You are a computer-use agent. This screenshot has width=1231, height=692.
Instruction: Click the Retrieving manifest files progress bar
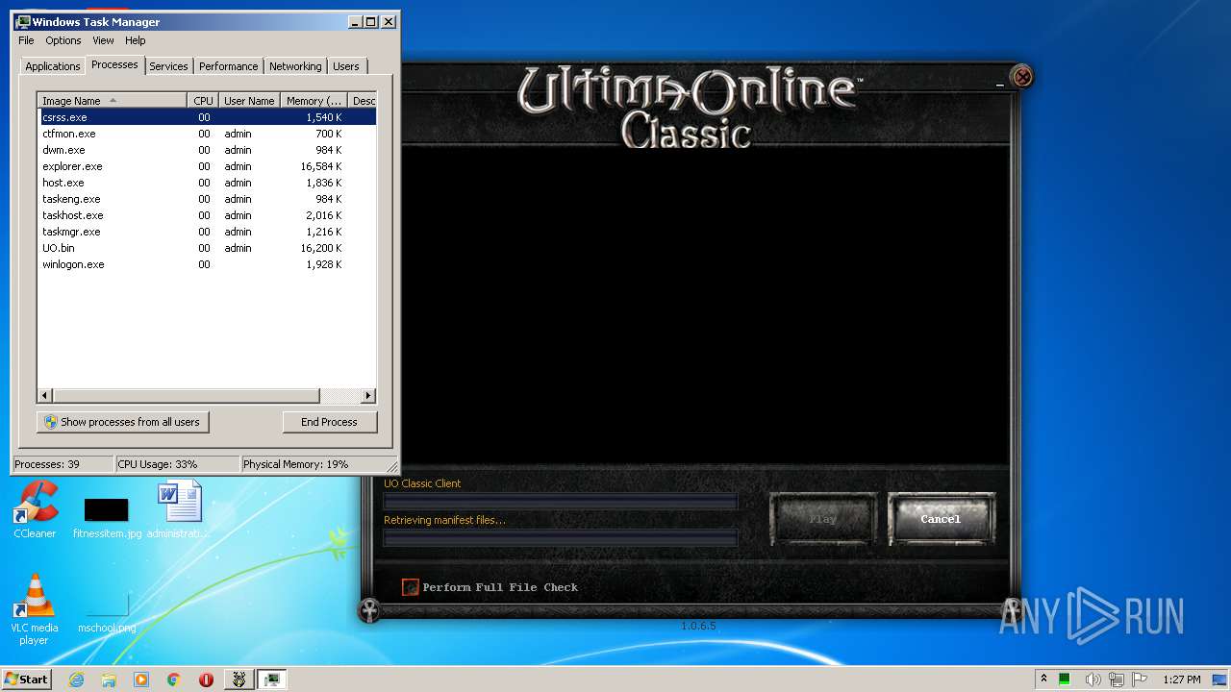click(561, 537)
